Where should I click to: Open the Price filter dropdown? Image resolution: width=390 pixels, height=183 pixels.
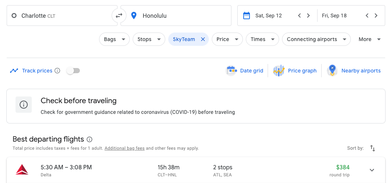pos(227,39)
